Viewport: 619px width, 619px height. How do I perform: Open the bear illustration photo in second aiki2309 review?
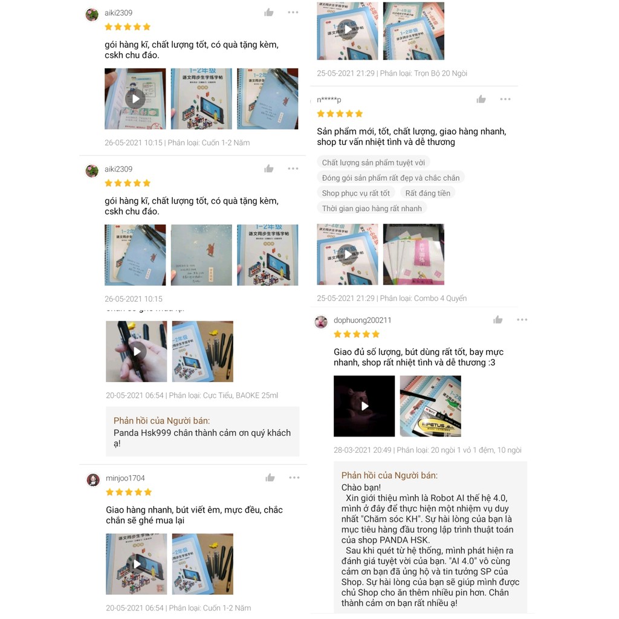click(201, 255)
